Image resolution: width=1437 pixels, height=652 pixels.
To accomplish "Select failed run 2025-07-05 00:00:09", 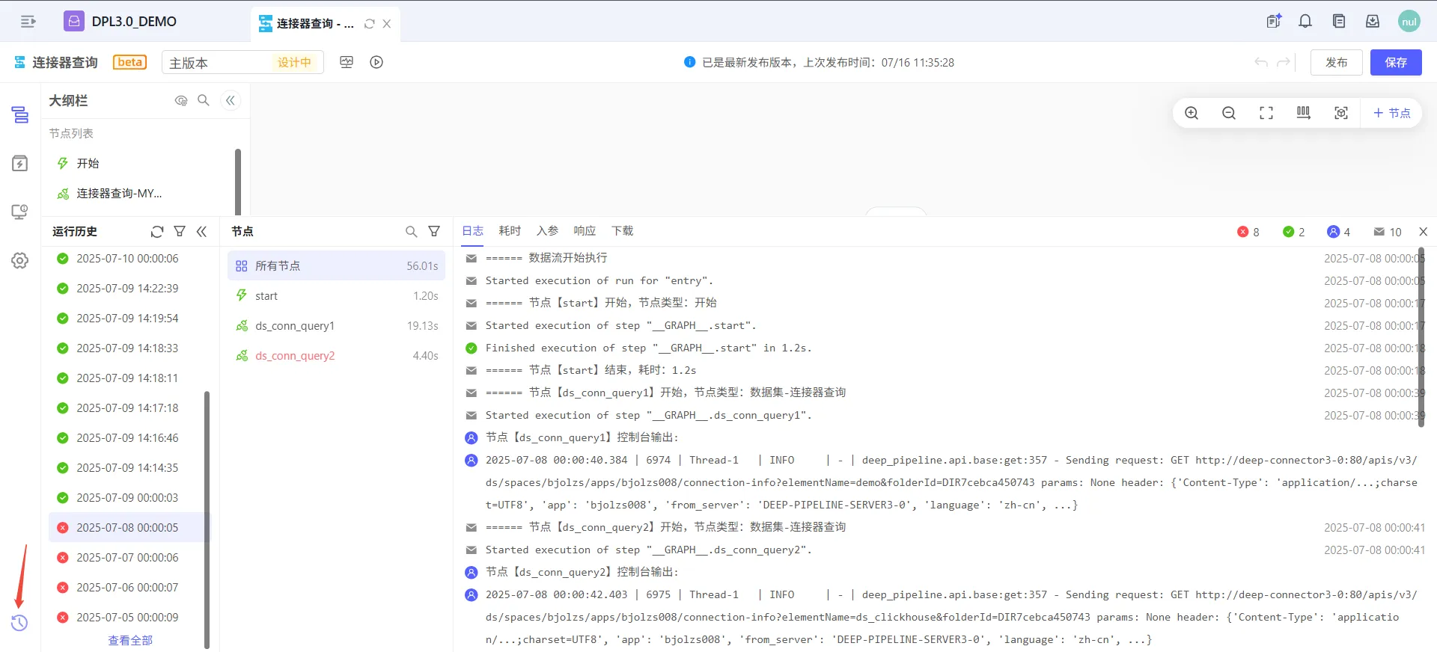I will click(127, 617).
